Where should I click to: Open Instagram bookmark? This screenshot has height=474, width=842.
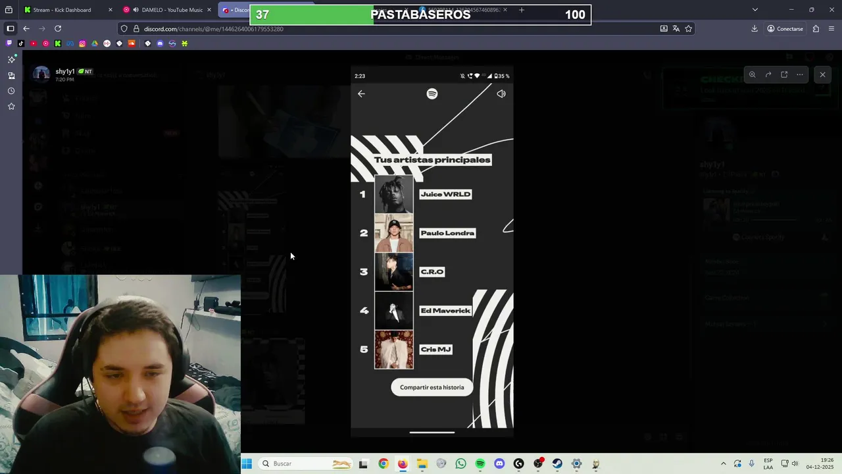click(x=82, y=43)
